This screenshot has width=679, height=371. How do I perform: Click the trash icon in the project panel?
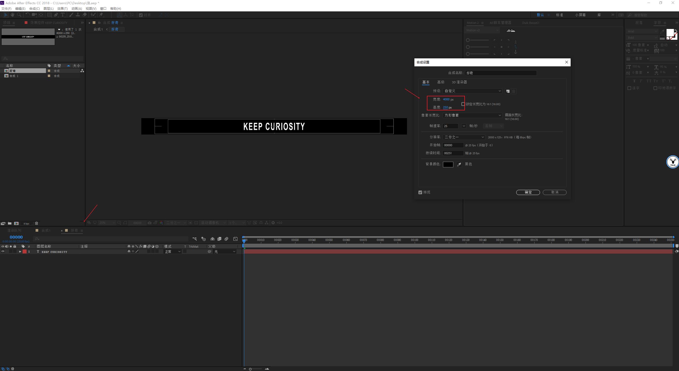click(37, 223)
